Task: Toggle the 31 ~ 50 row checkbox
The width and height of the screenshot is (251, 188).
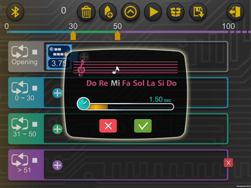Action: [x=35, y=124]
